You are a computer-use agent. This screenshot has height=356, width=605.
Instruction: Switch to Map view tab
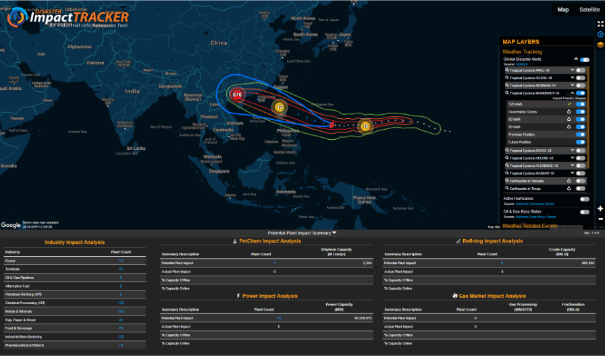coord(563,9)
